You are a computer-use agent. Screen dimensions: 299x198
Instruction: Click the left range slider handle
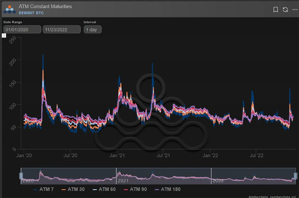[21, 176]
